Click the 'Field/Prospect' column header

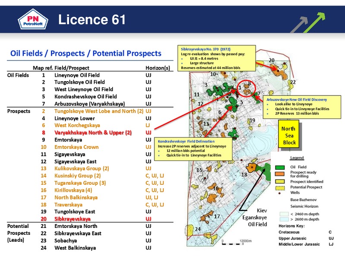point(72,68)
